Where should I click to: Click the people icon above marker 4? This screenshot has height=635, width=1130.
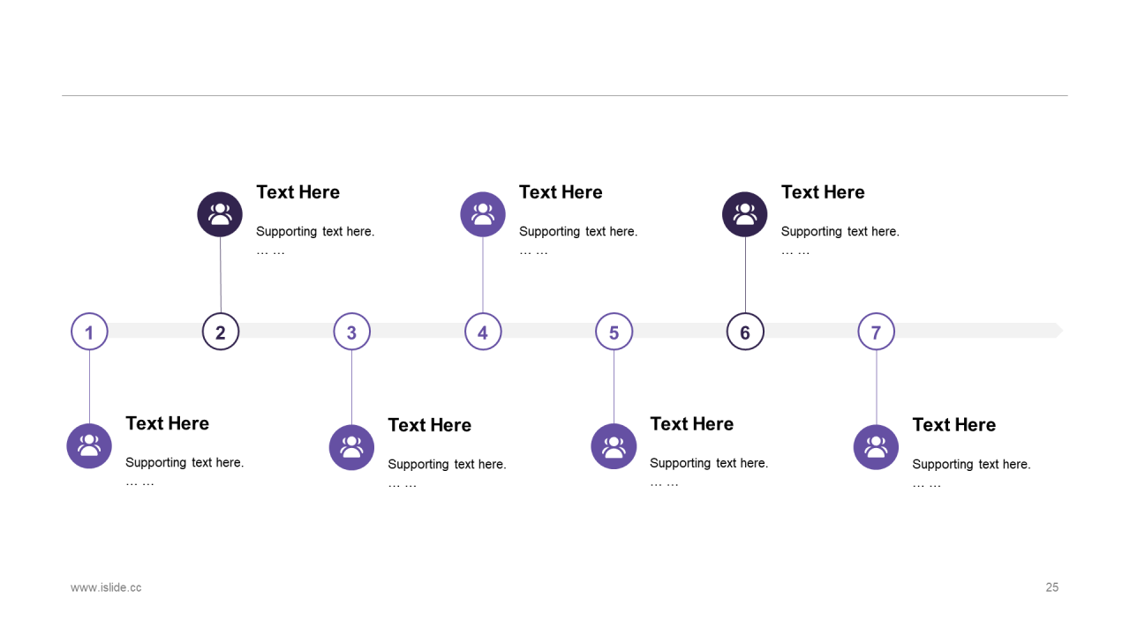(x=483, y=214)
